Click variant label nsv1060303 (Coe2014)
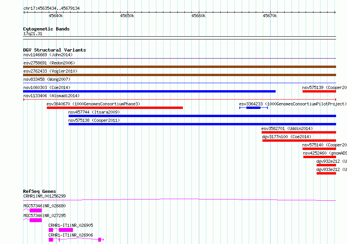The image size is (347, 244). click(x=47, y=87)
